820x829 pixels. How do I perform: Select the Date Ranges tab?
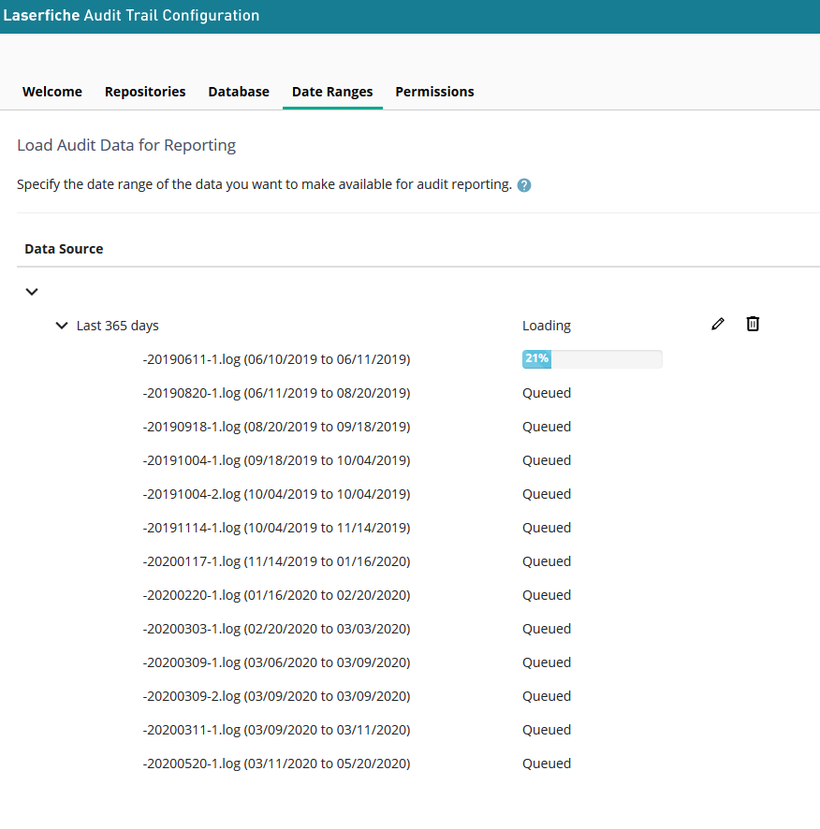tap(332, 92)
